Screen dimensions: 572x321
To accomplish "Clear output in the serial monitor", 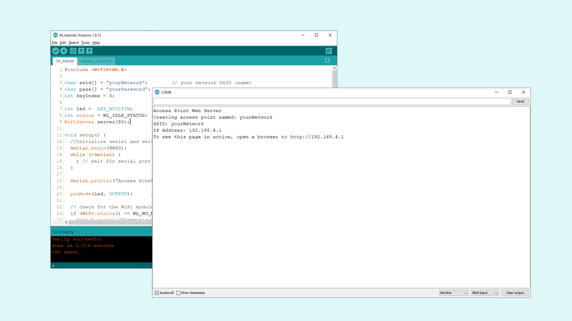I will click(515, 292).
